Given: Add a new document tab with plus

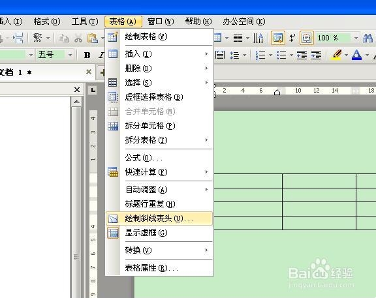Looking at the screenshot, I should click(102, 72).
